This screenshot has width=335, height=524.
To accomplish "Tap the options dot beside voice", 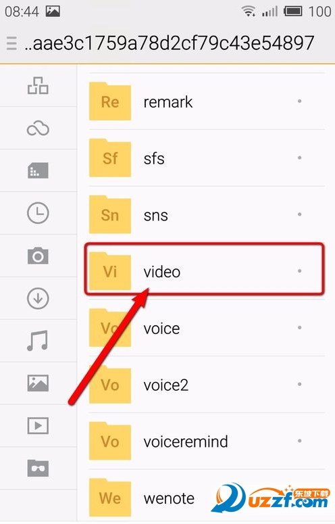I will point(300,327).
